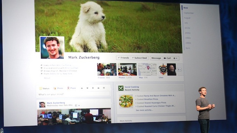Screen dimensions: 237x133
Task: Click small avatar on Mark Zuckerberg's post
Action: pos(42,105)
